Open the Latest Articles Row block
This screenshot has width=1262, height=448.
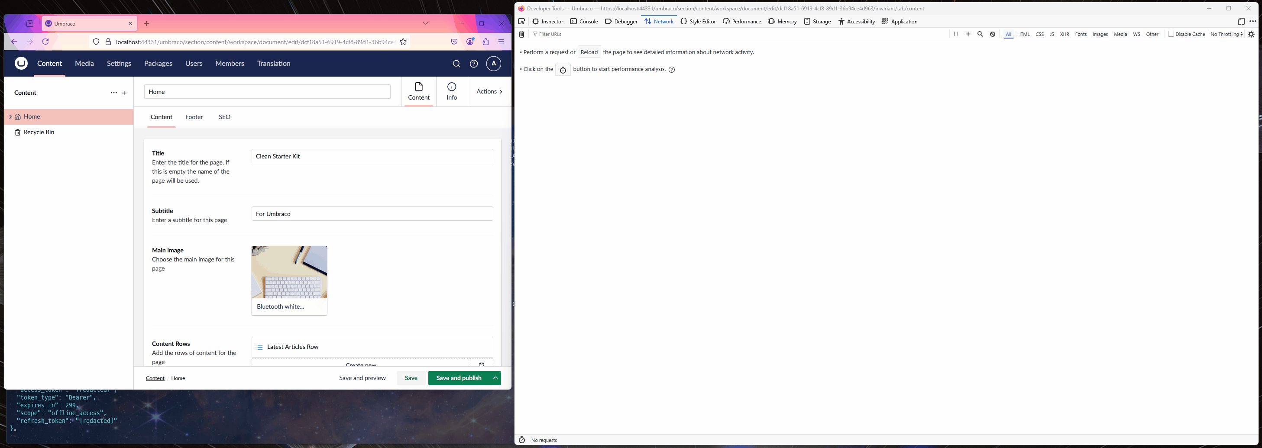[372, 347]
